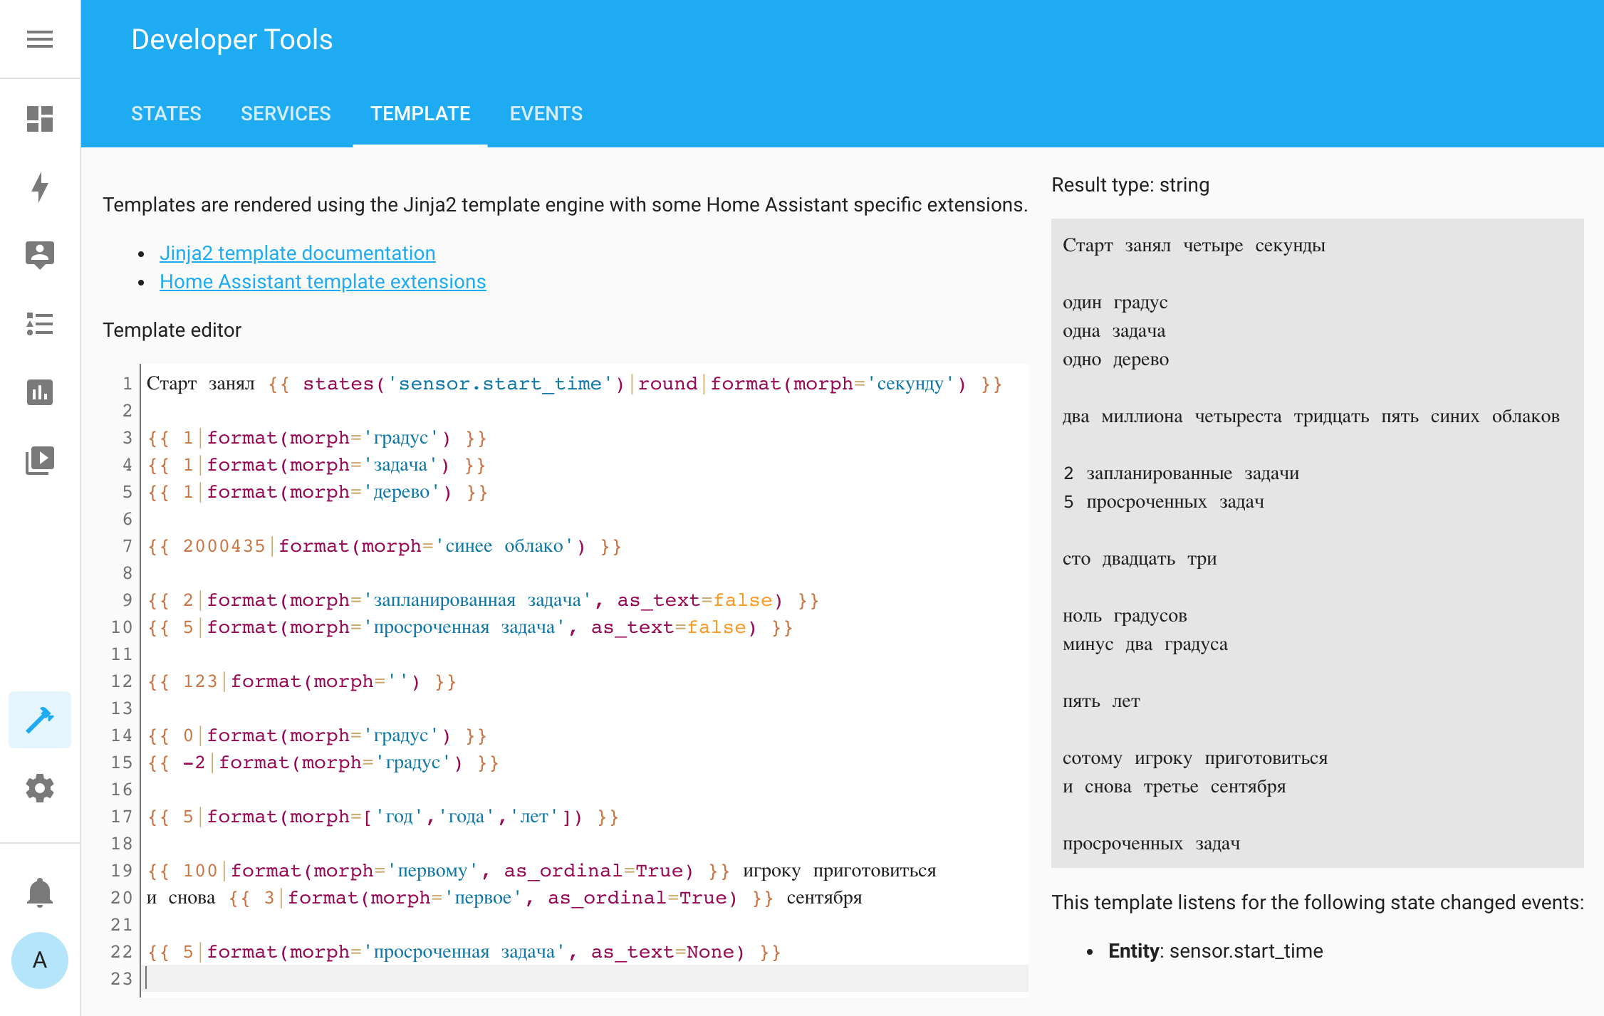Open the Media browser play icon
Viewport: 1604px width, 1016px height.
[x=40, y=461]
